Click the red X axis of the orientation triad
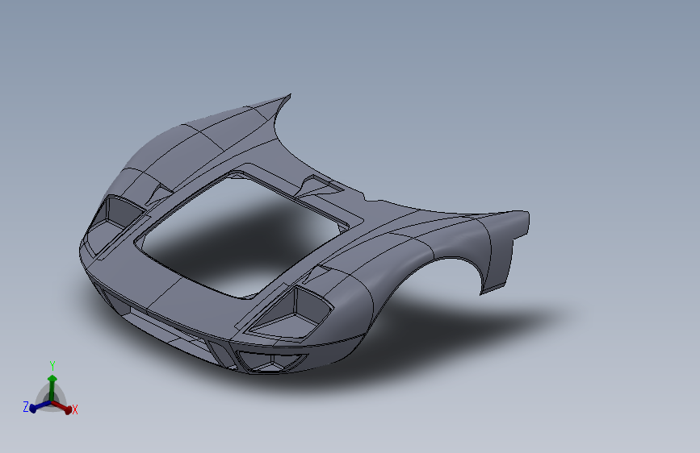 [64, 406]
